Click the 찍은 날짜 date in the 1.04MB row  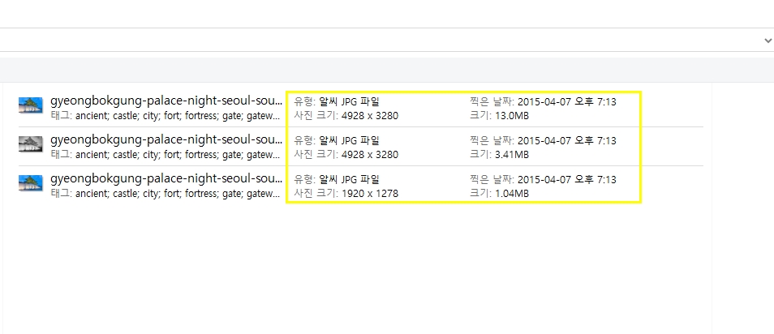tap(543, 180)
